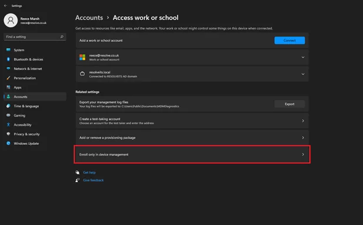Click the briefcase icon beside resolveits.local
Viewport: 363px width, 225px height.
[x=82, y=74]
